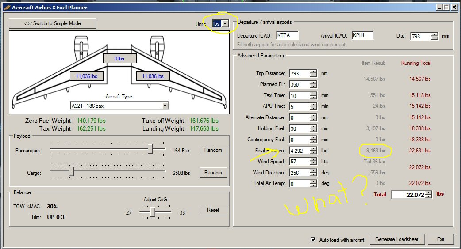This screenshot has height=249, width=461.
Task: Generate the Loadsheet
Action: point(396,239)
